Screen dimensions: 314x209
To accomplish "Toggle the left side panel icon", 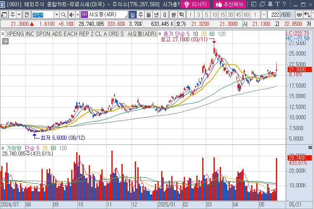I will tap(4, 15).
